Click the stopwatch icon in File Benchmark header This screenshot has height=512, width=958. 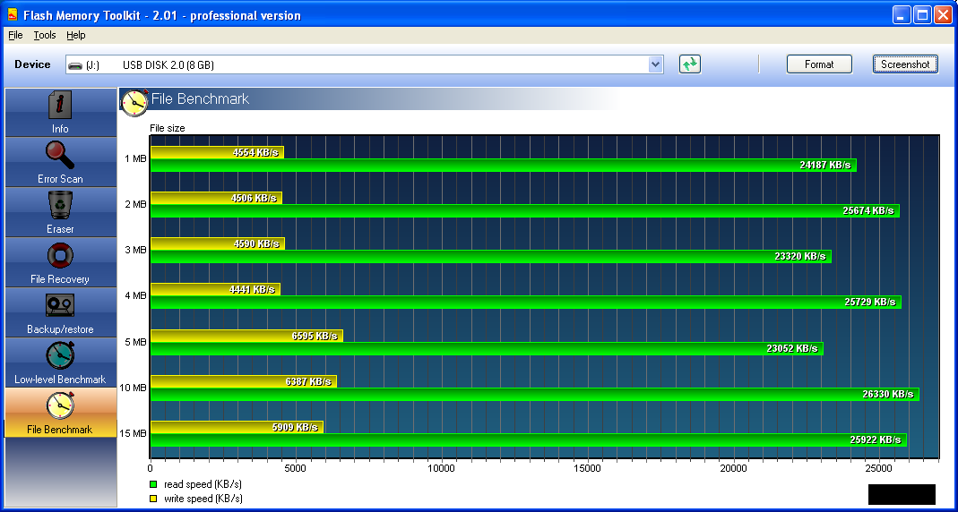pos(134,102)
